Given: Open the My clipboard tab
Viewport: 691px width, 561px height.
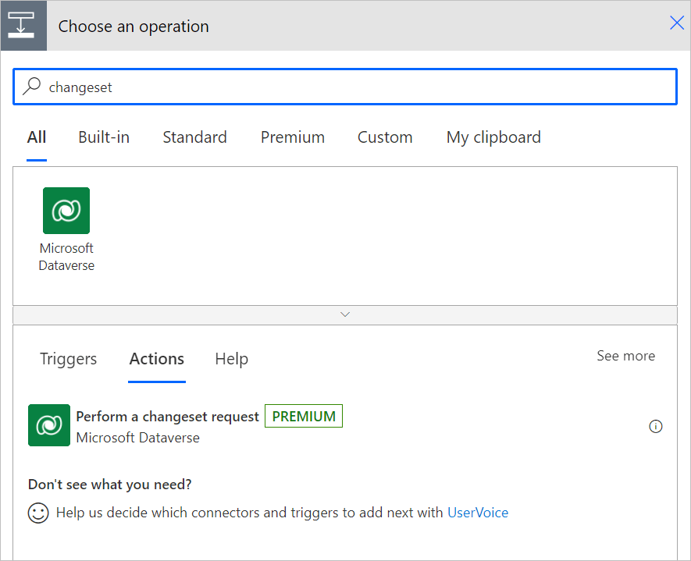Looking at the screenshot, I should pos(493,137).
